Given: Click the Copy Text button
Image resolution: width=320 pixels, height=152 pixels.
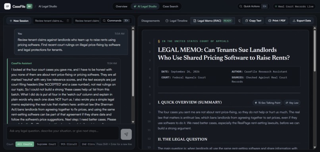Looking at the screenshot, I should coord(253,21).
